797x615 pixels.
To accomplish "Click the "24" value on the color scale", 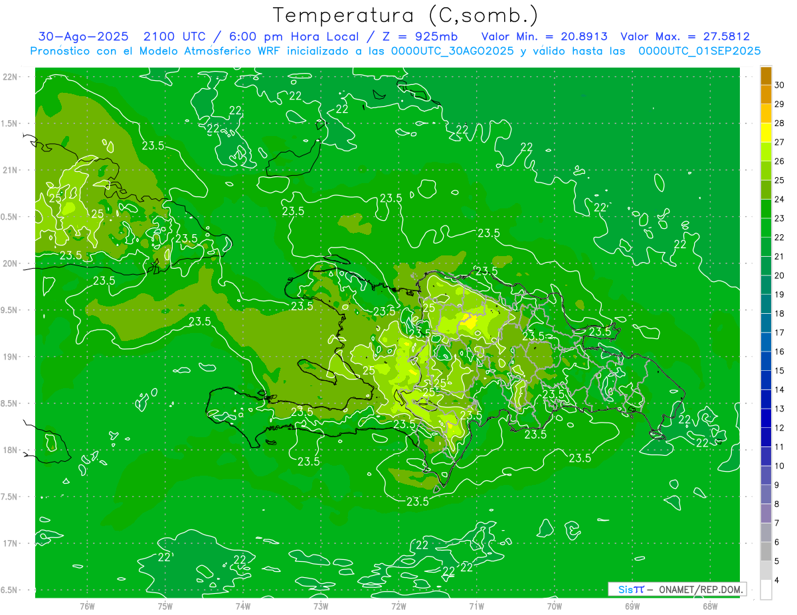I will (x=779, y=199).
